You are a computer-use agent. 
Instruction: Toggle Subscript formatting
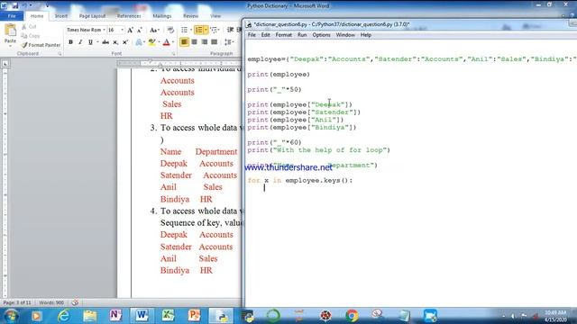click(115, 42)
